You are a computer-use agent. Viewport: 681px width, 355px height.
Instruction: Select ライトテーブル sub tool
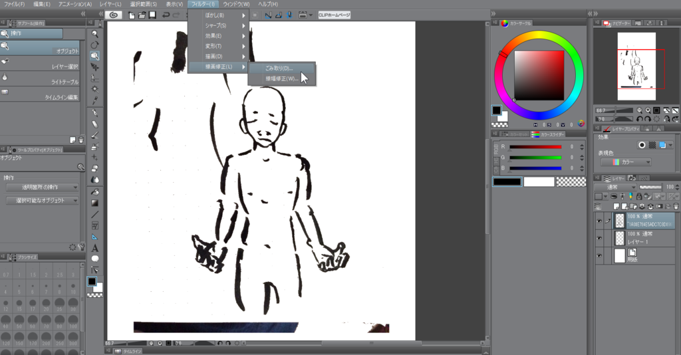tap(40, 78)
